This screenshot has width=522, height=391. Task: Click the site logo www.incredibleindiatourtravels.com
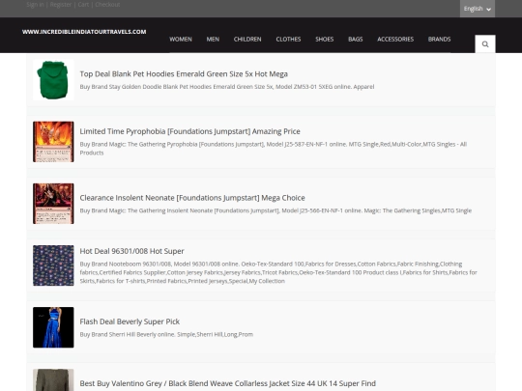[x=84, y=32]
